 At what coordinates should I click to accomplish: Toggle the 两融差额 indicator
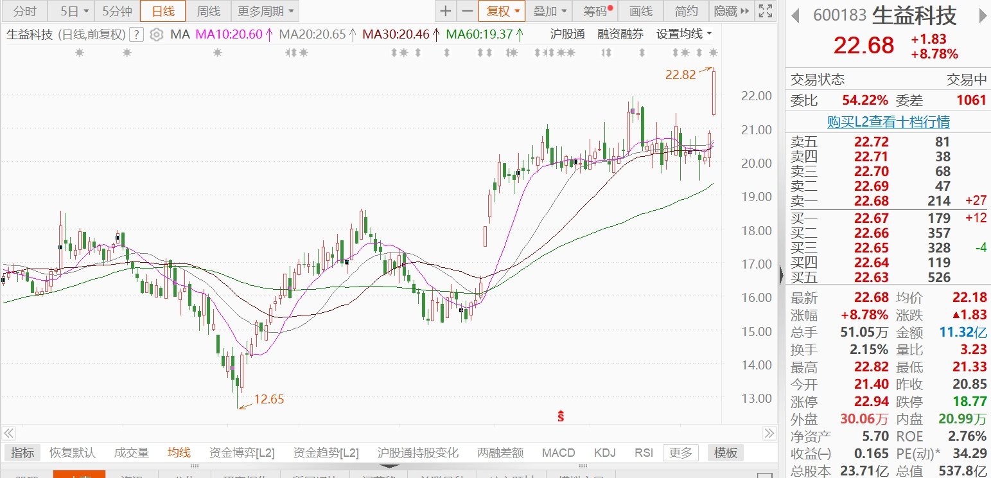pyautogui.click(x=500, y=453)
